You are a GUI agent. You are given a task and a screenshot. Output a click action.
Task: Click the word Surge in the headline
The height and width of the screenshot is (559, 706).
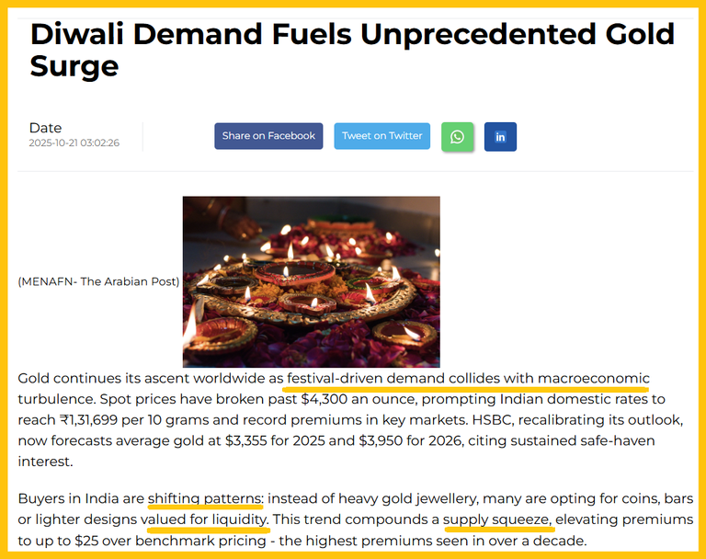tap(74, 65)
